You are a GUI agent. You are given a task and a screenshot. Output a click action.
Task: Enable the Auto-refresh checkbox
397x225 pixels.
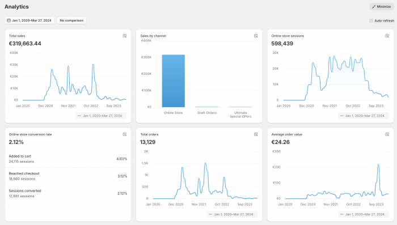(x=371, y=21)
